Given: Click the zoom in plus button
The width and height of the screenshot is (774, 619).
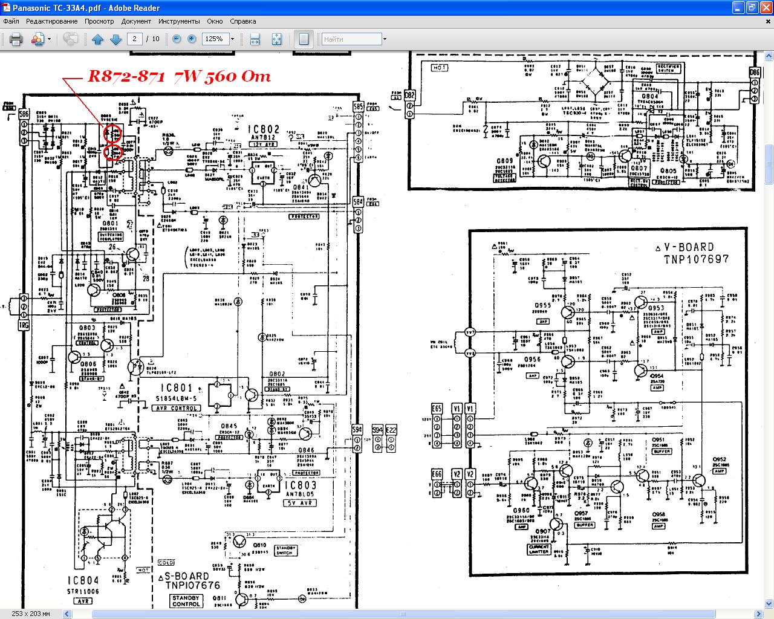Looking at the screenshot, I should click(192, 39).
